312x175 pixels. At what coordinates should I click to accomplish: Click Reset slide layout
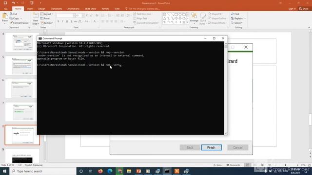coord(45,18)
